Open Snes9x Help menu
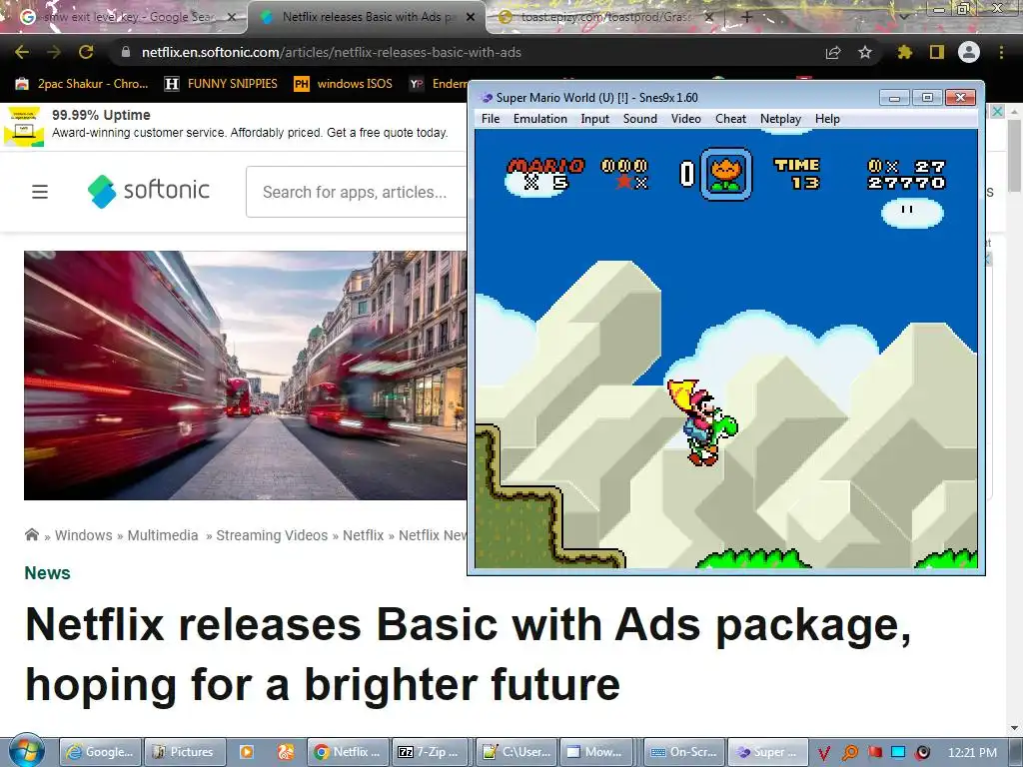 point(827,119)
